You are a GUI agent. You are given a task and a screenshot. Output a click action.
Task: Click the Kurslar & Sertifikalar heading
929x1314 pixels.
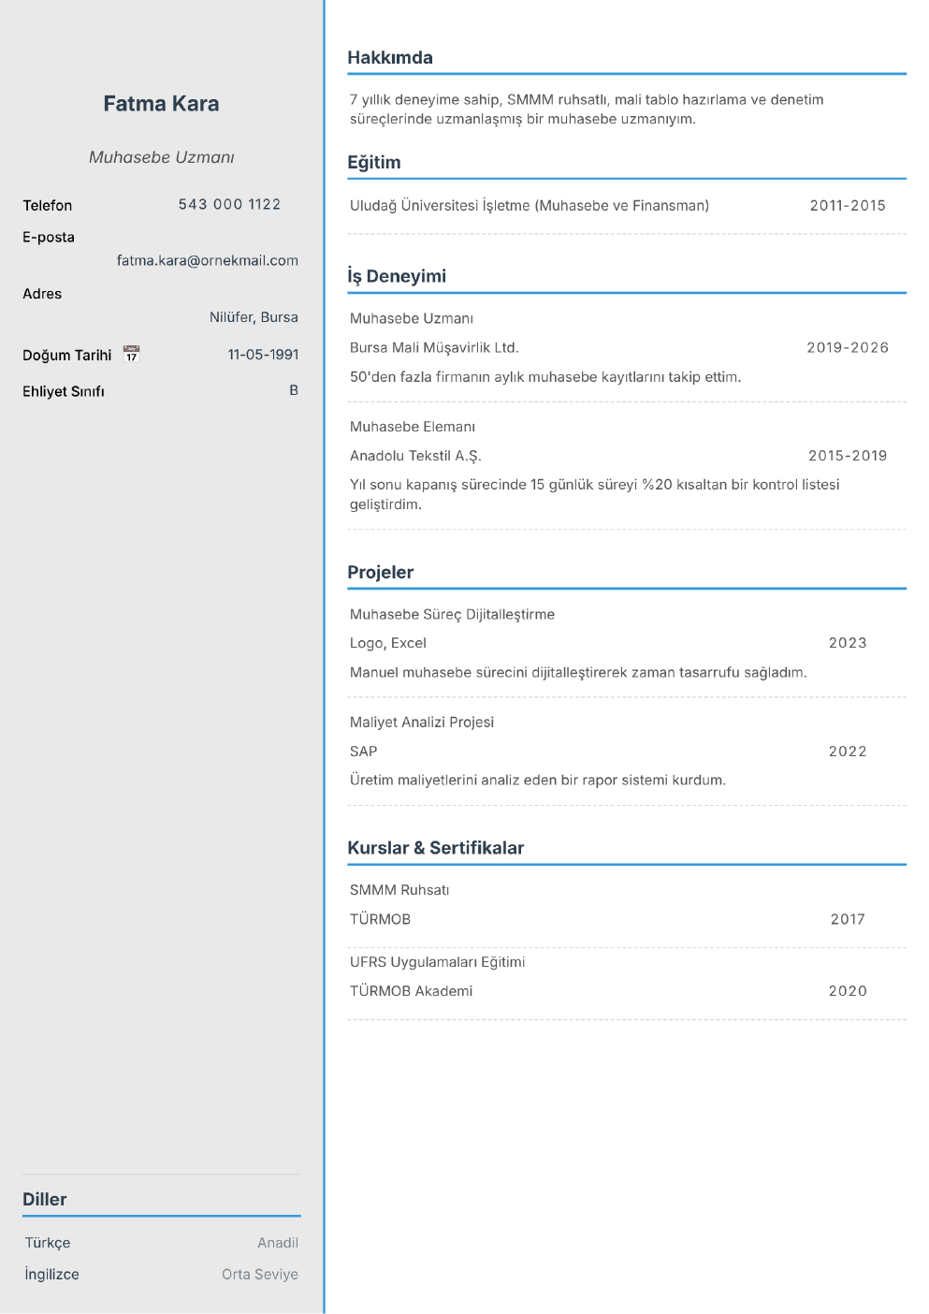pyautogui.click(x=436, y=848)
